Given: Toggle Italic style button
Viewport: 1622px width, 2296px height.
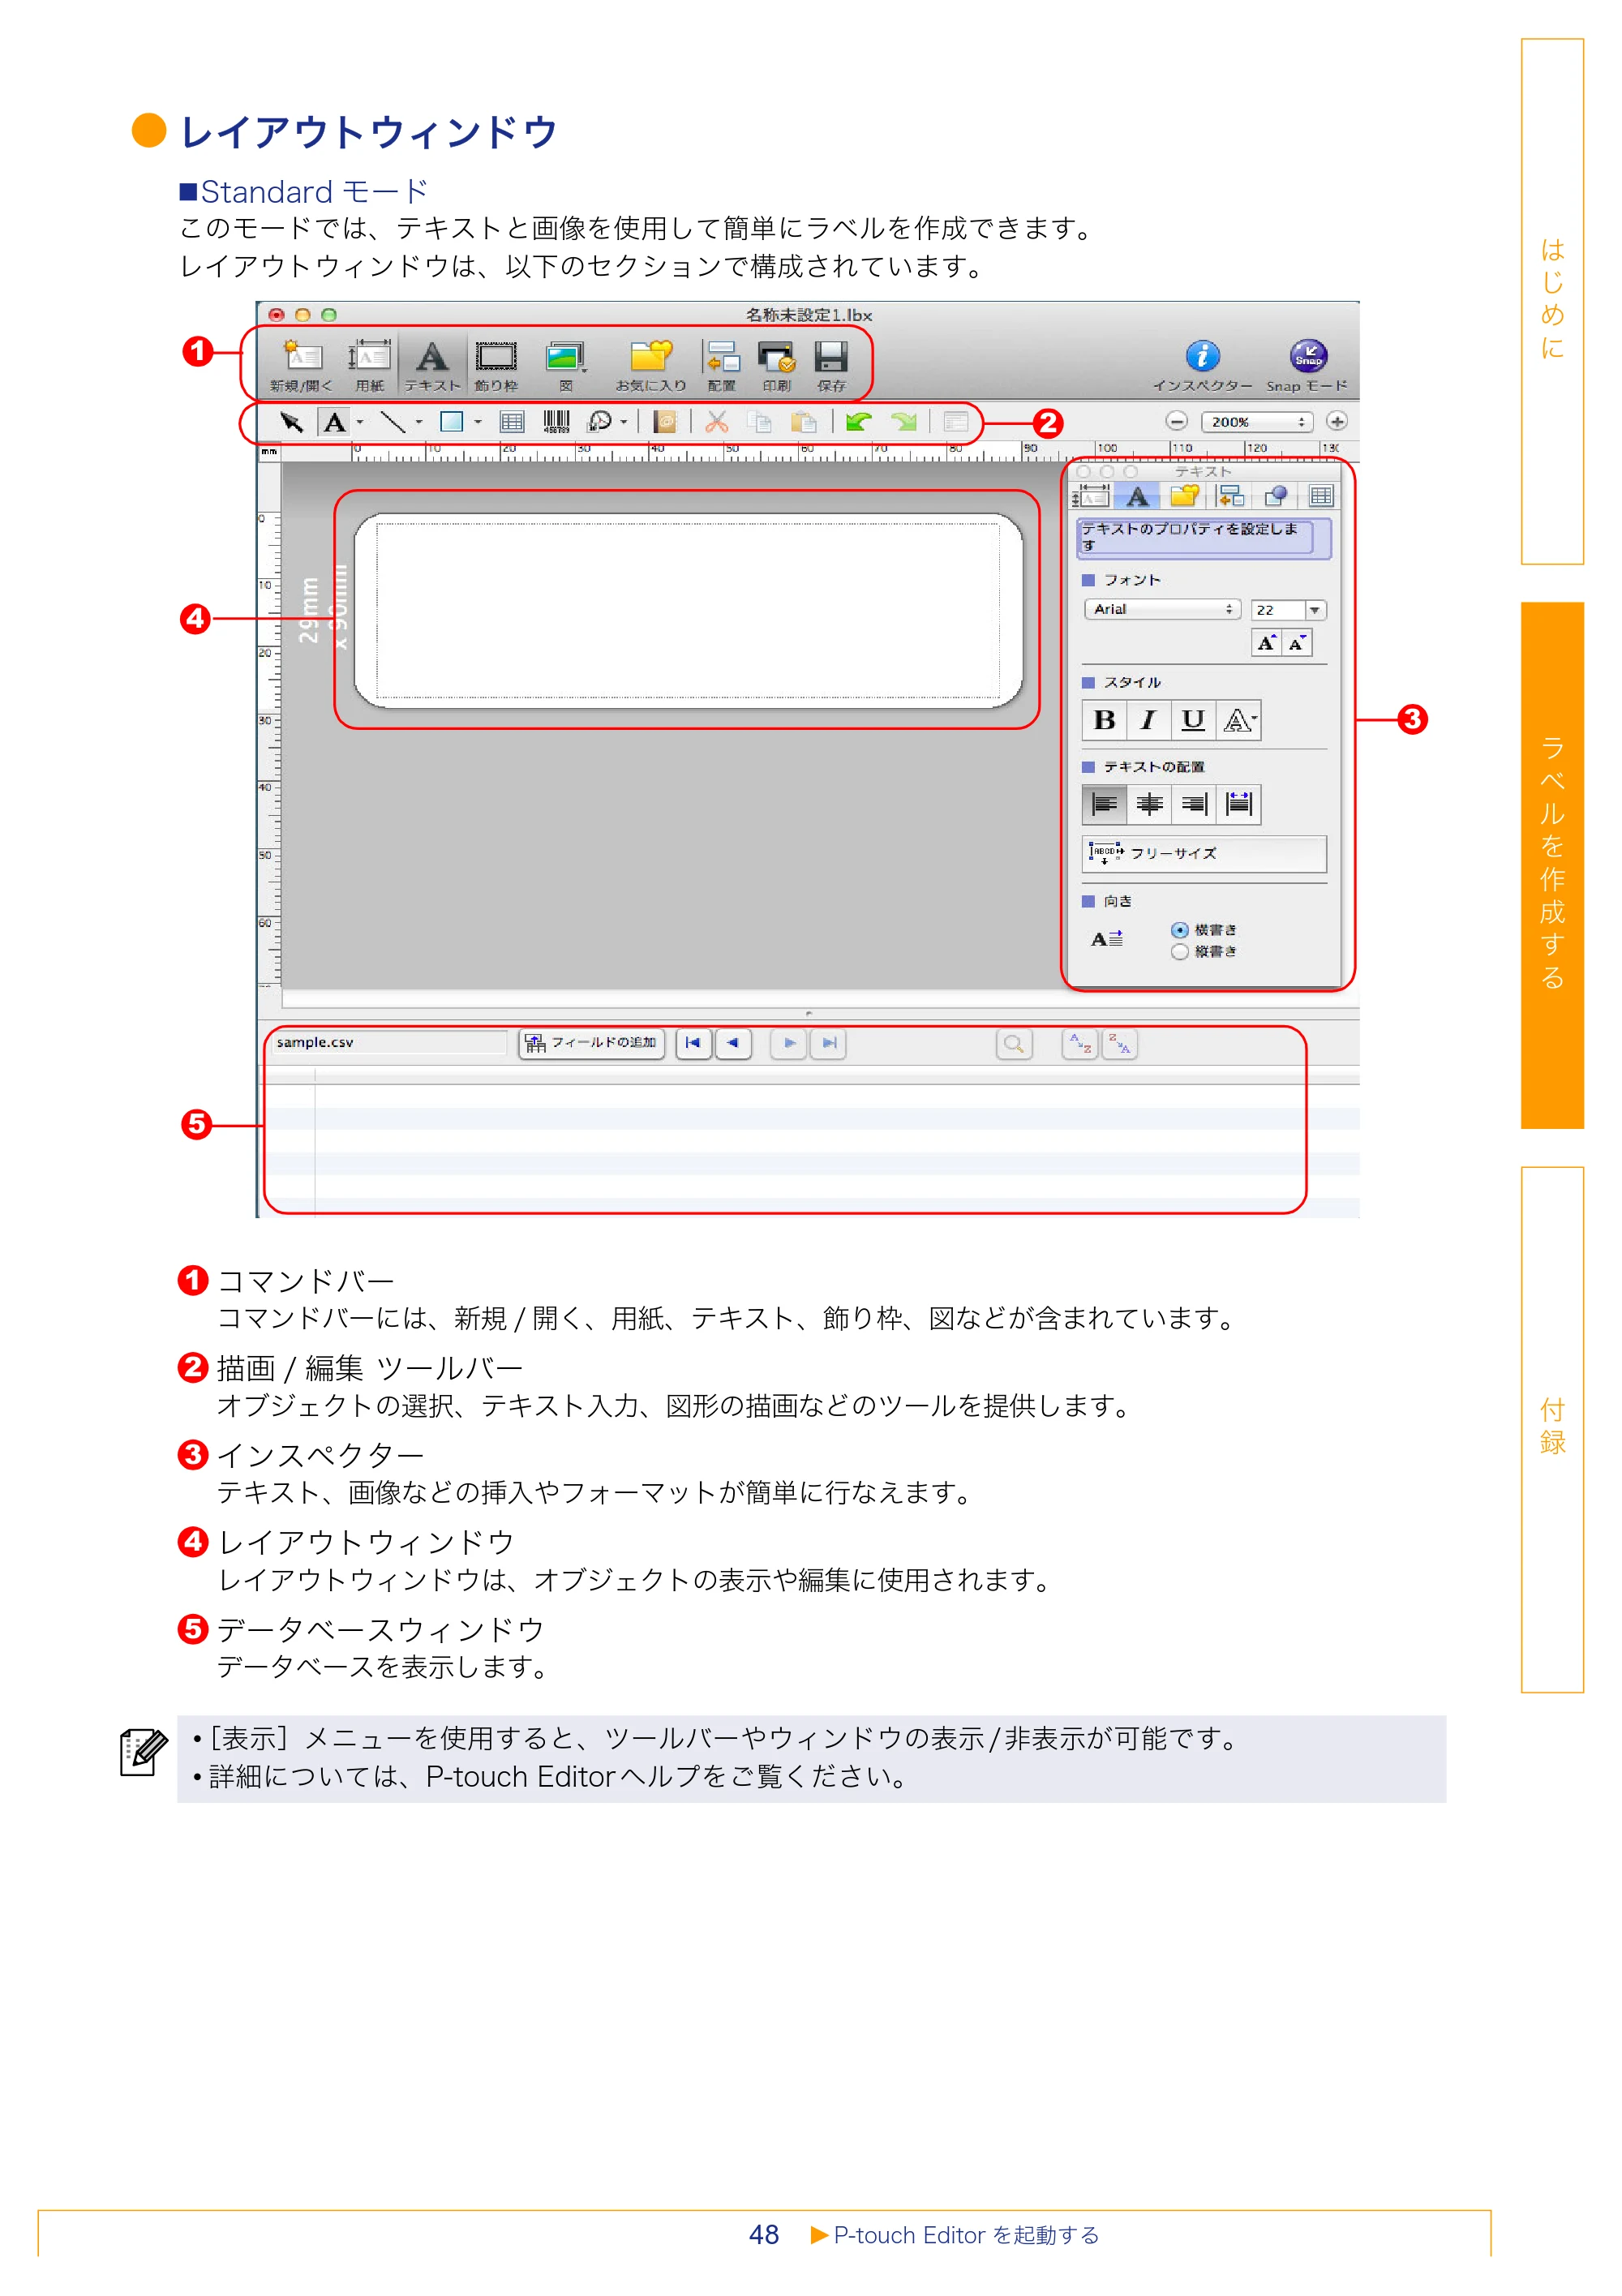Looking at the screenshot, I should point(1149,720).
